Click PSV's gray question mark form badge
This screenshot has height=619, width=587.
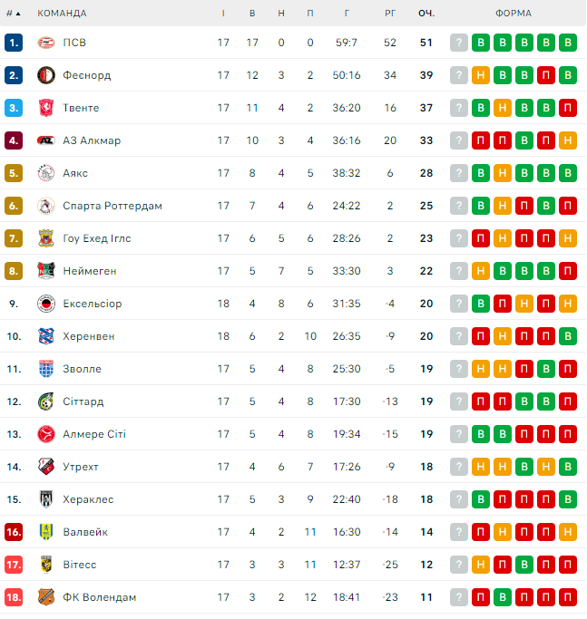click(459, 43)
